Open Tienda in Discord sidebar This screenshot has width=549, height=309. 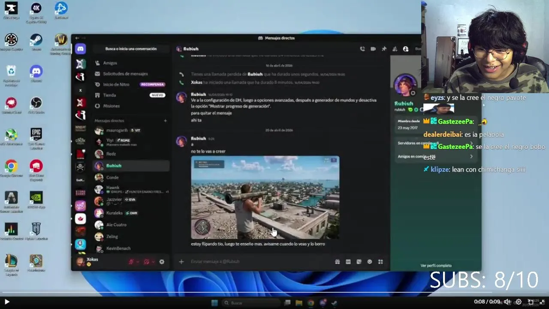point(131,95)
